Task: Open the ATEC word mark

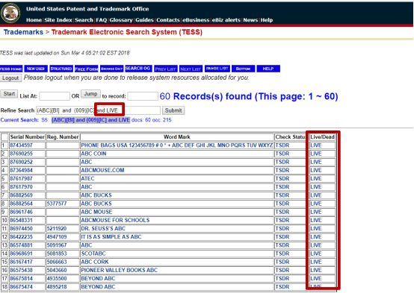Action: point(87,179)
